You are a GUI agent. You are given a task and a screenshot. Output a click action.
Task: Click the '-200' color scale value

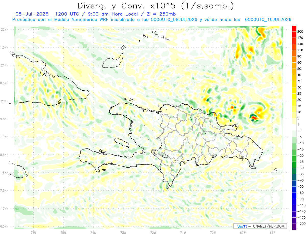(301, 224)
